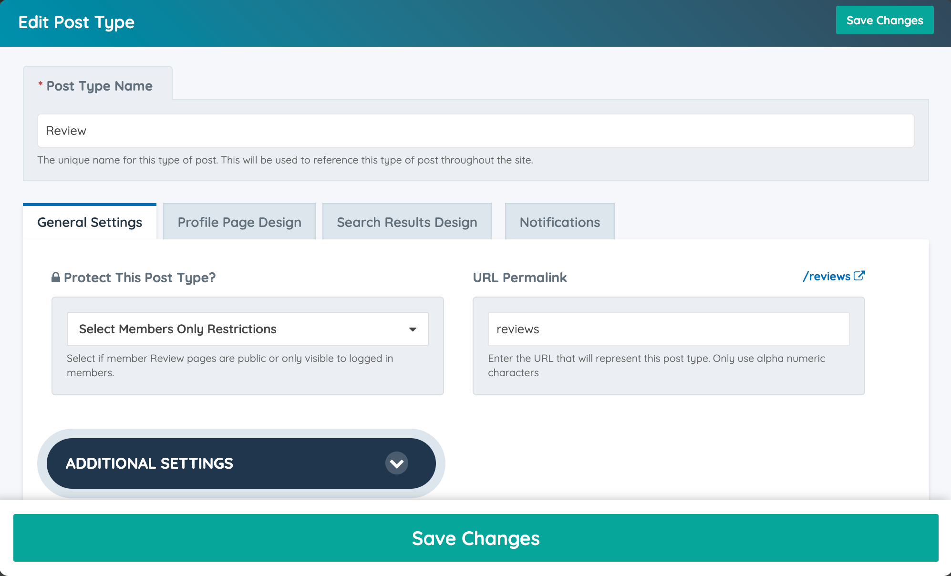Expand the ADDITIONAL SETTINGS section
The image size is (951, 576).
tap(241, 463)
